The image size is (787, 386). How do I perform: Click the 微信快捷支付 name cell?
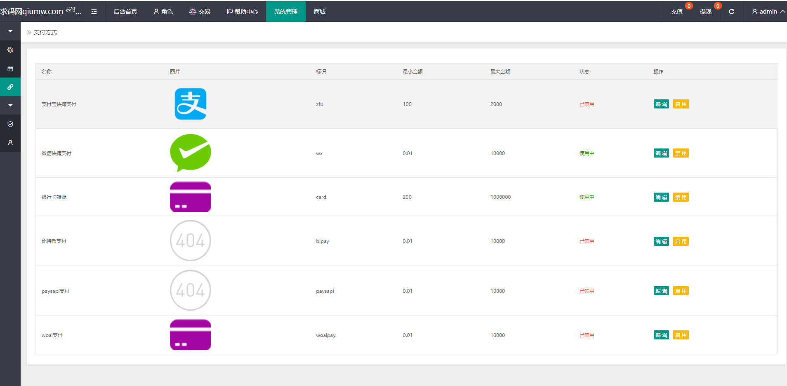click(x=57, y=153)
